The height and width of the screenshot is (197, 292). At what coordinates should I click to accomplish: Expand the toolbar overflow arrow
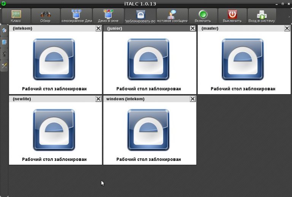289,16
